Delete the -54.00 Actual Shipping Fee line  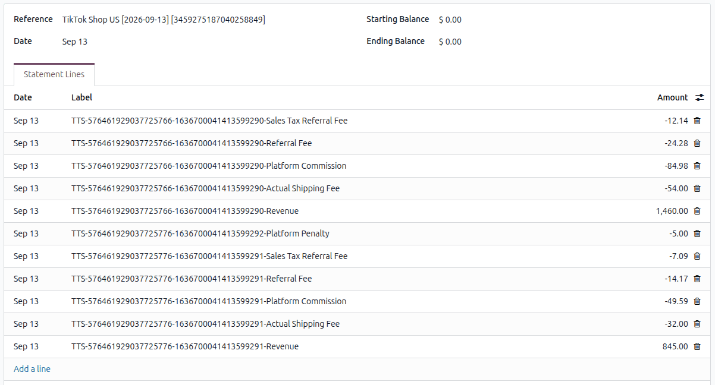tap(697, 188)
